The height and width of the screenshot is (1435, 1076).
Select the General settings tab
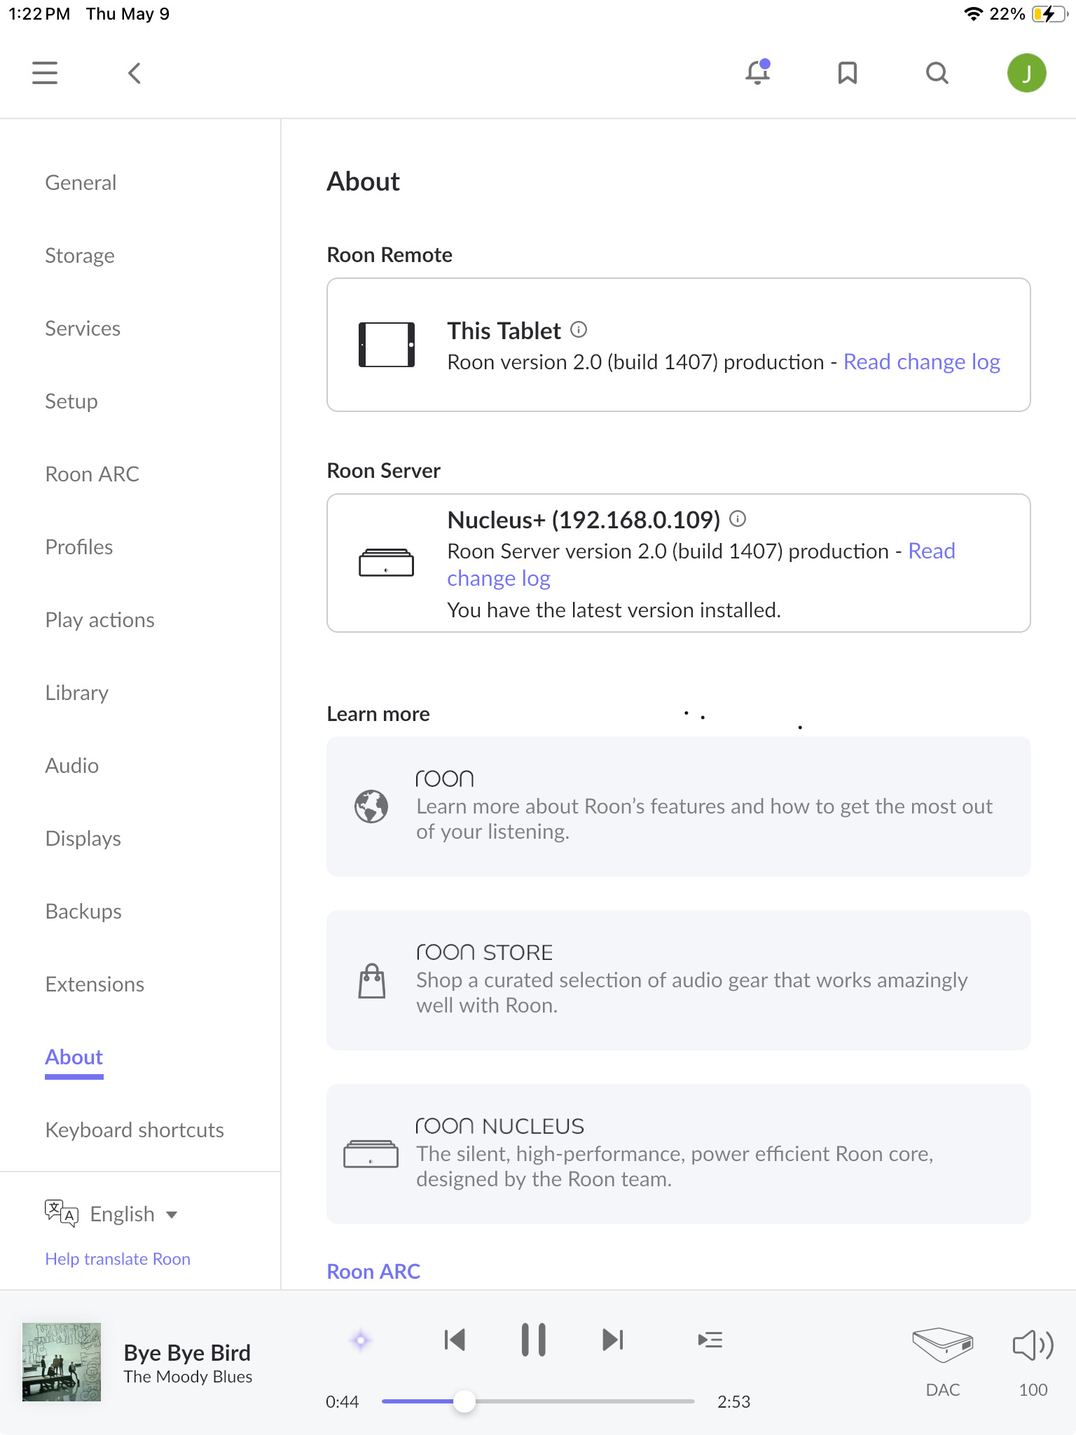coord(81,182)
